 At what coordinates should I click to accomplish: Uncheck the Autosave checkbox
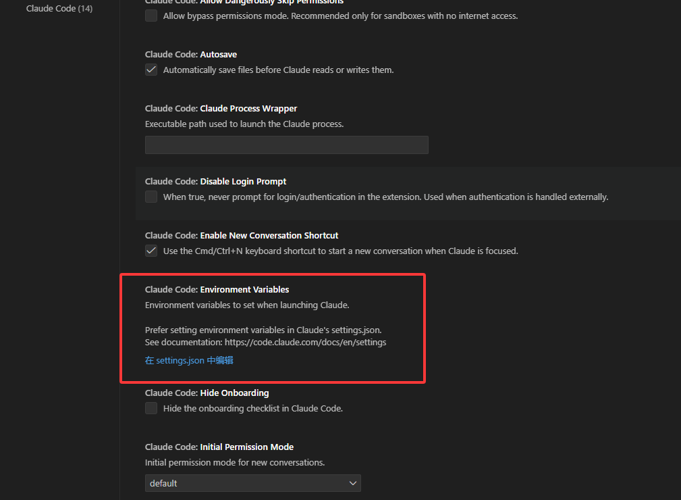pos(151,70)
